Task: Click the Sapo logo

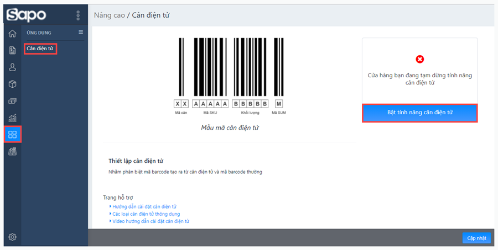Action: [27, 14]
